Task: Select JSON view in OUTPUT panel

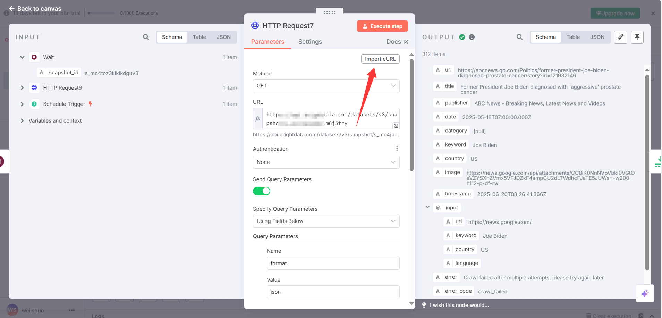Action: pyautogui.click(x=597, y=37)
